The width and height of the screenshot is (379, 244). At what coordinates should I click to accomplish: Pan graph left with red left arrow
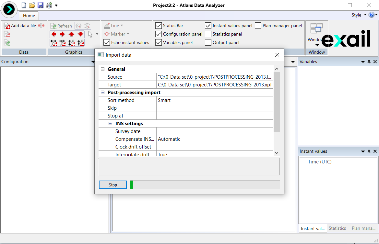click(x=54, y=34)
